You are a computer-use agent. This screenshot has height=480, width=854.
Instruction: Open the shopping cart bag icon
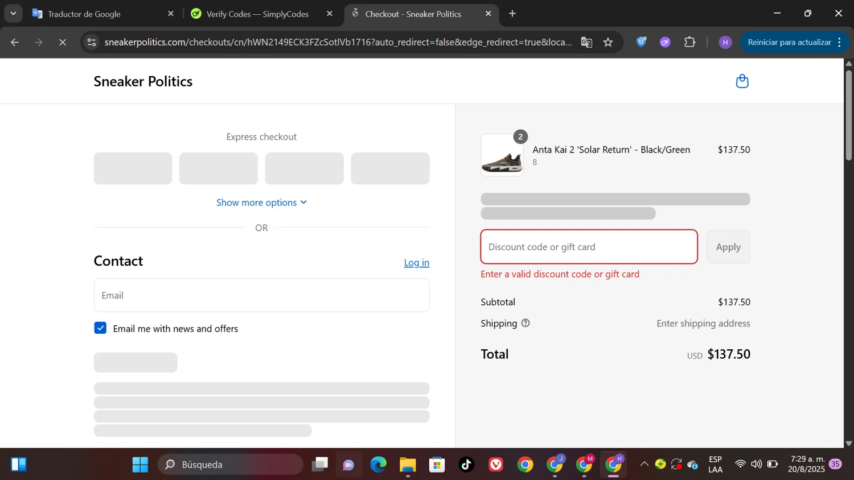click(742, 81)
